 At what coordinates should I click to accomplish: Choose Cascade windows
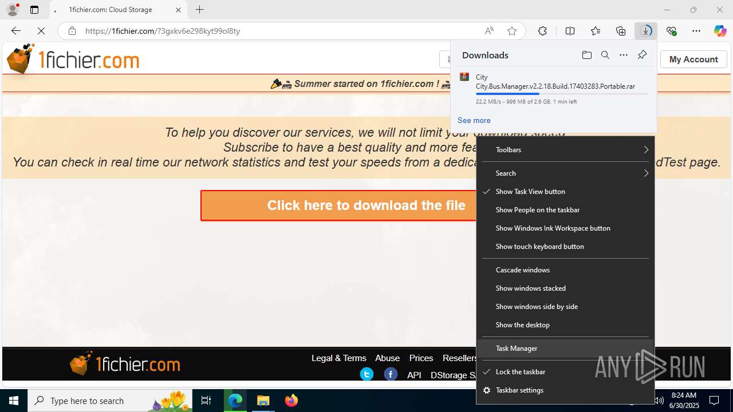(x=565, y=270)
